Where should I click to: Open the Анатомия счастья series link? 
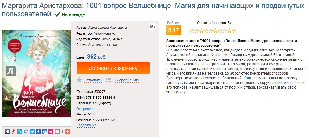tap(102, 45)
